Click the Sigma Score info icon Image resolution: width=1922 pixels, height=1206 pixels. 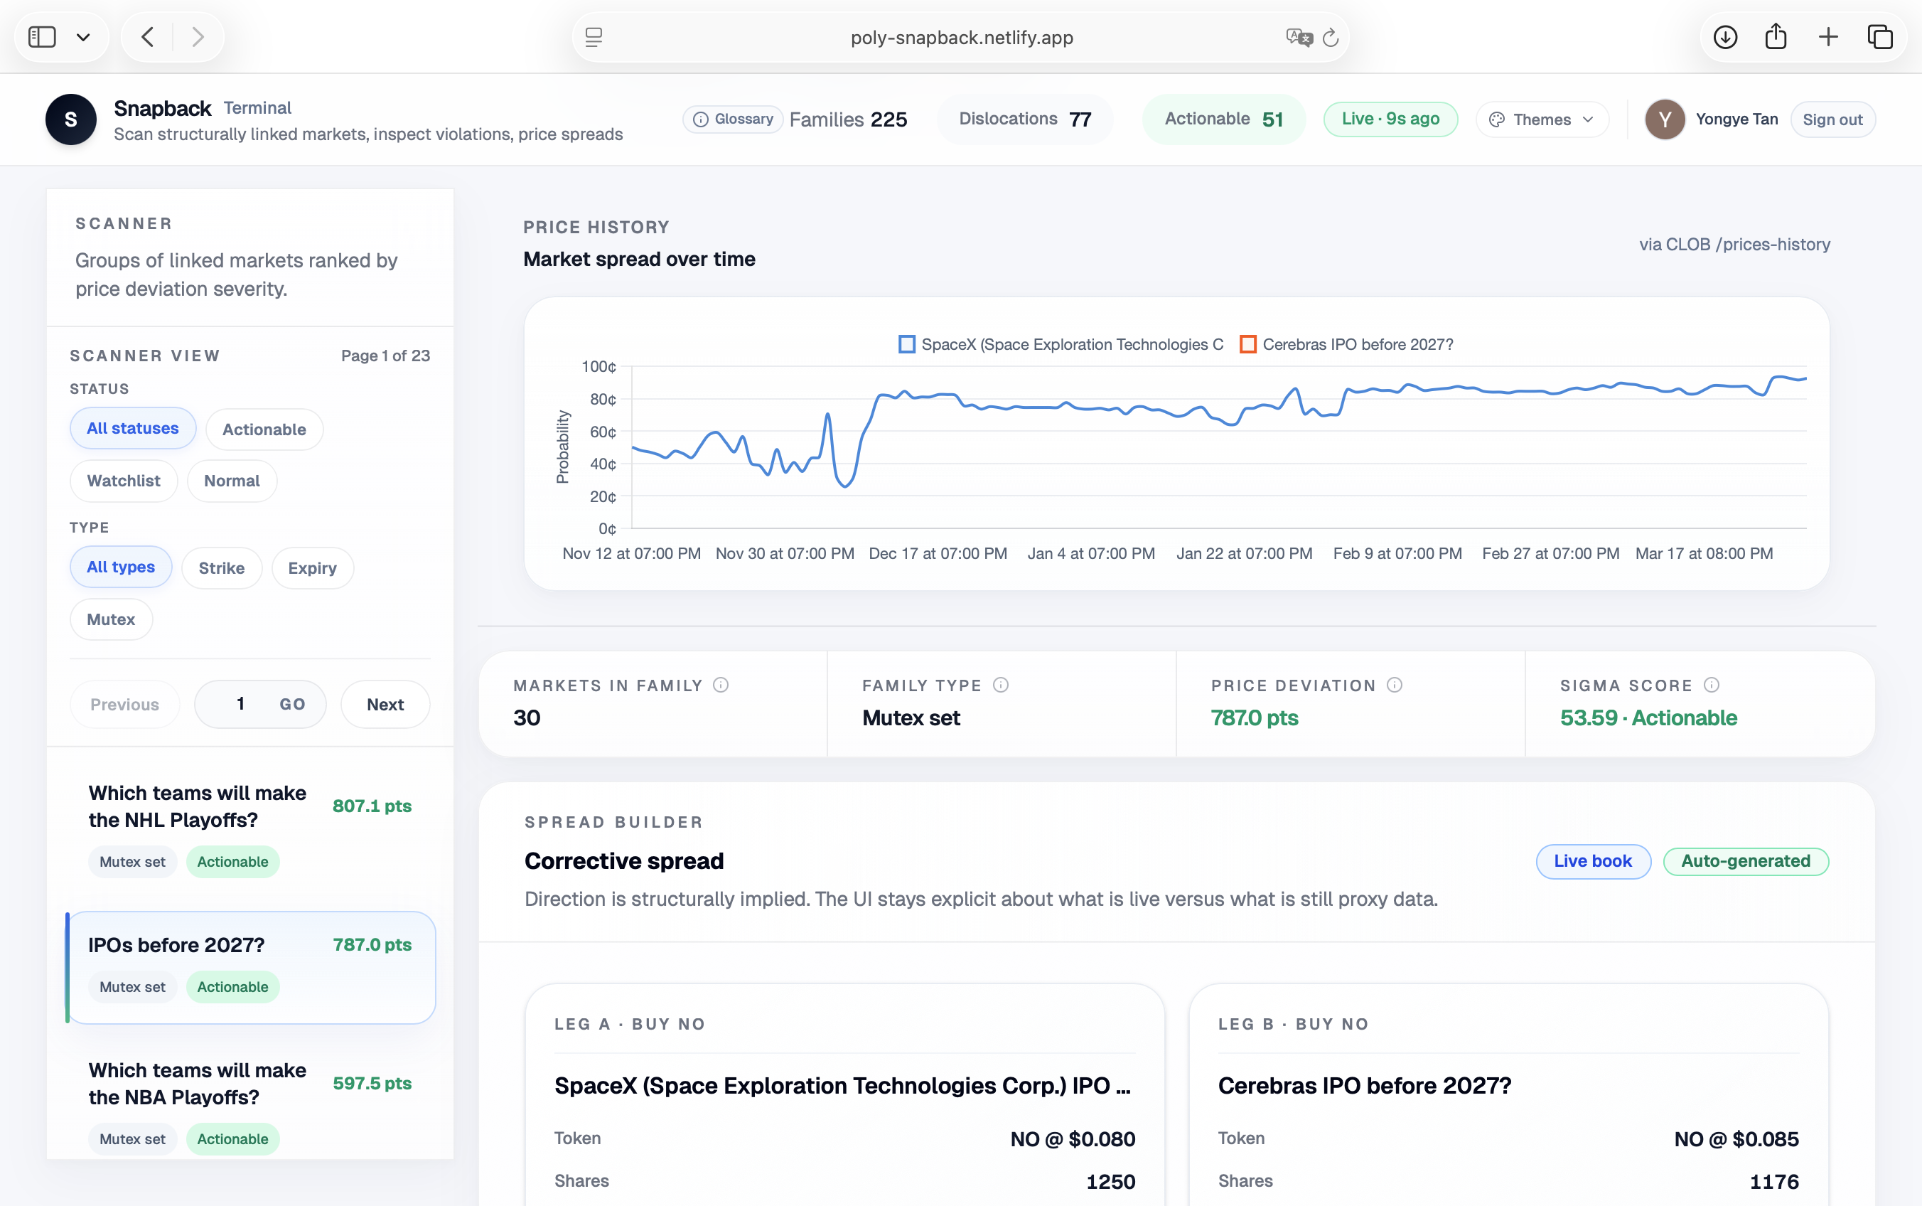tap(1712, 685)
